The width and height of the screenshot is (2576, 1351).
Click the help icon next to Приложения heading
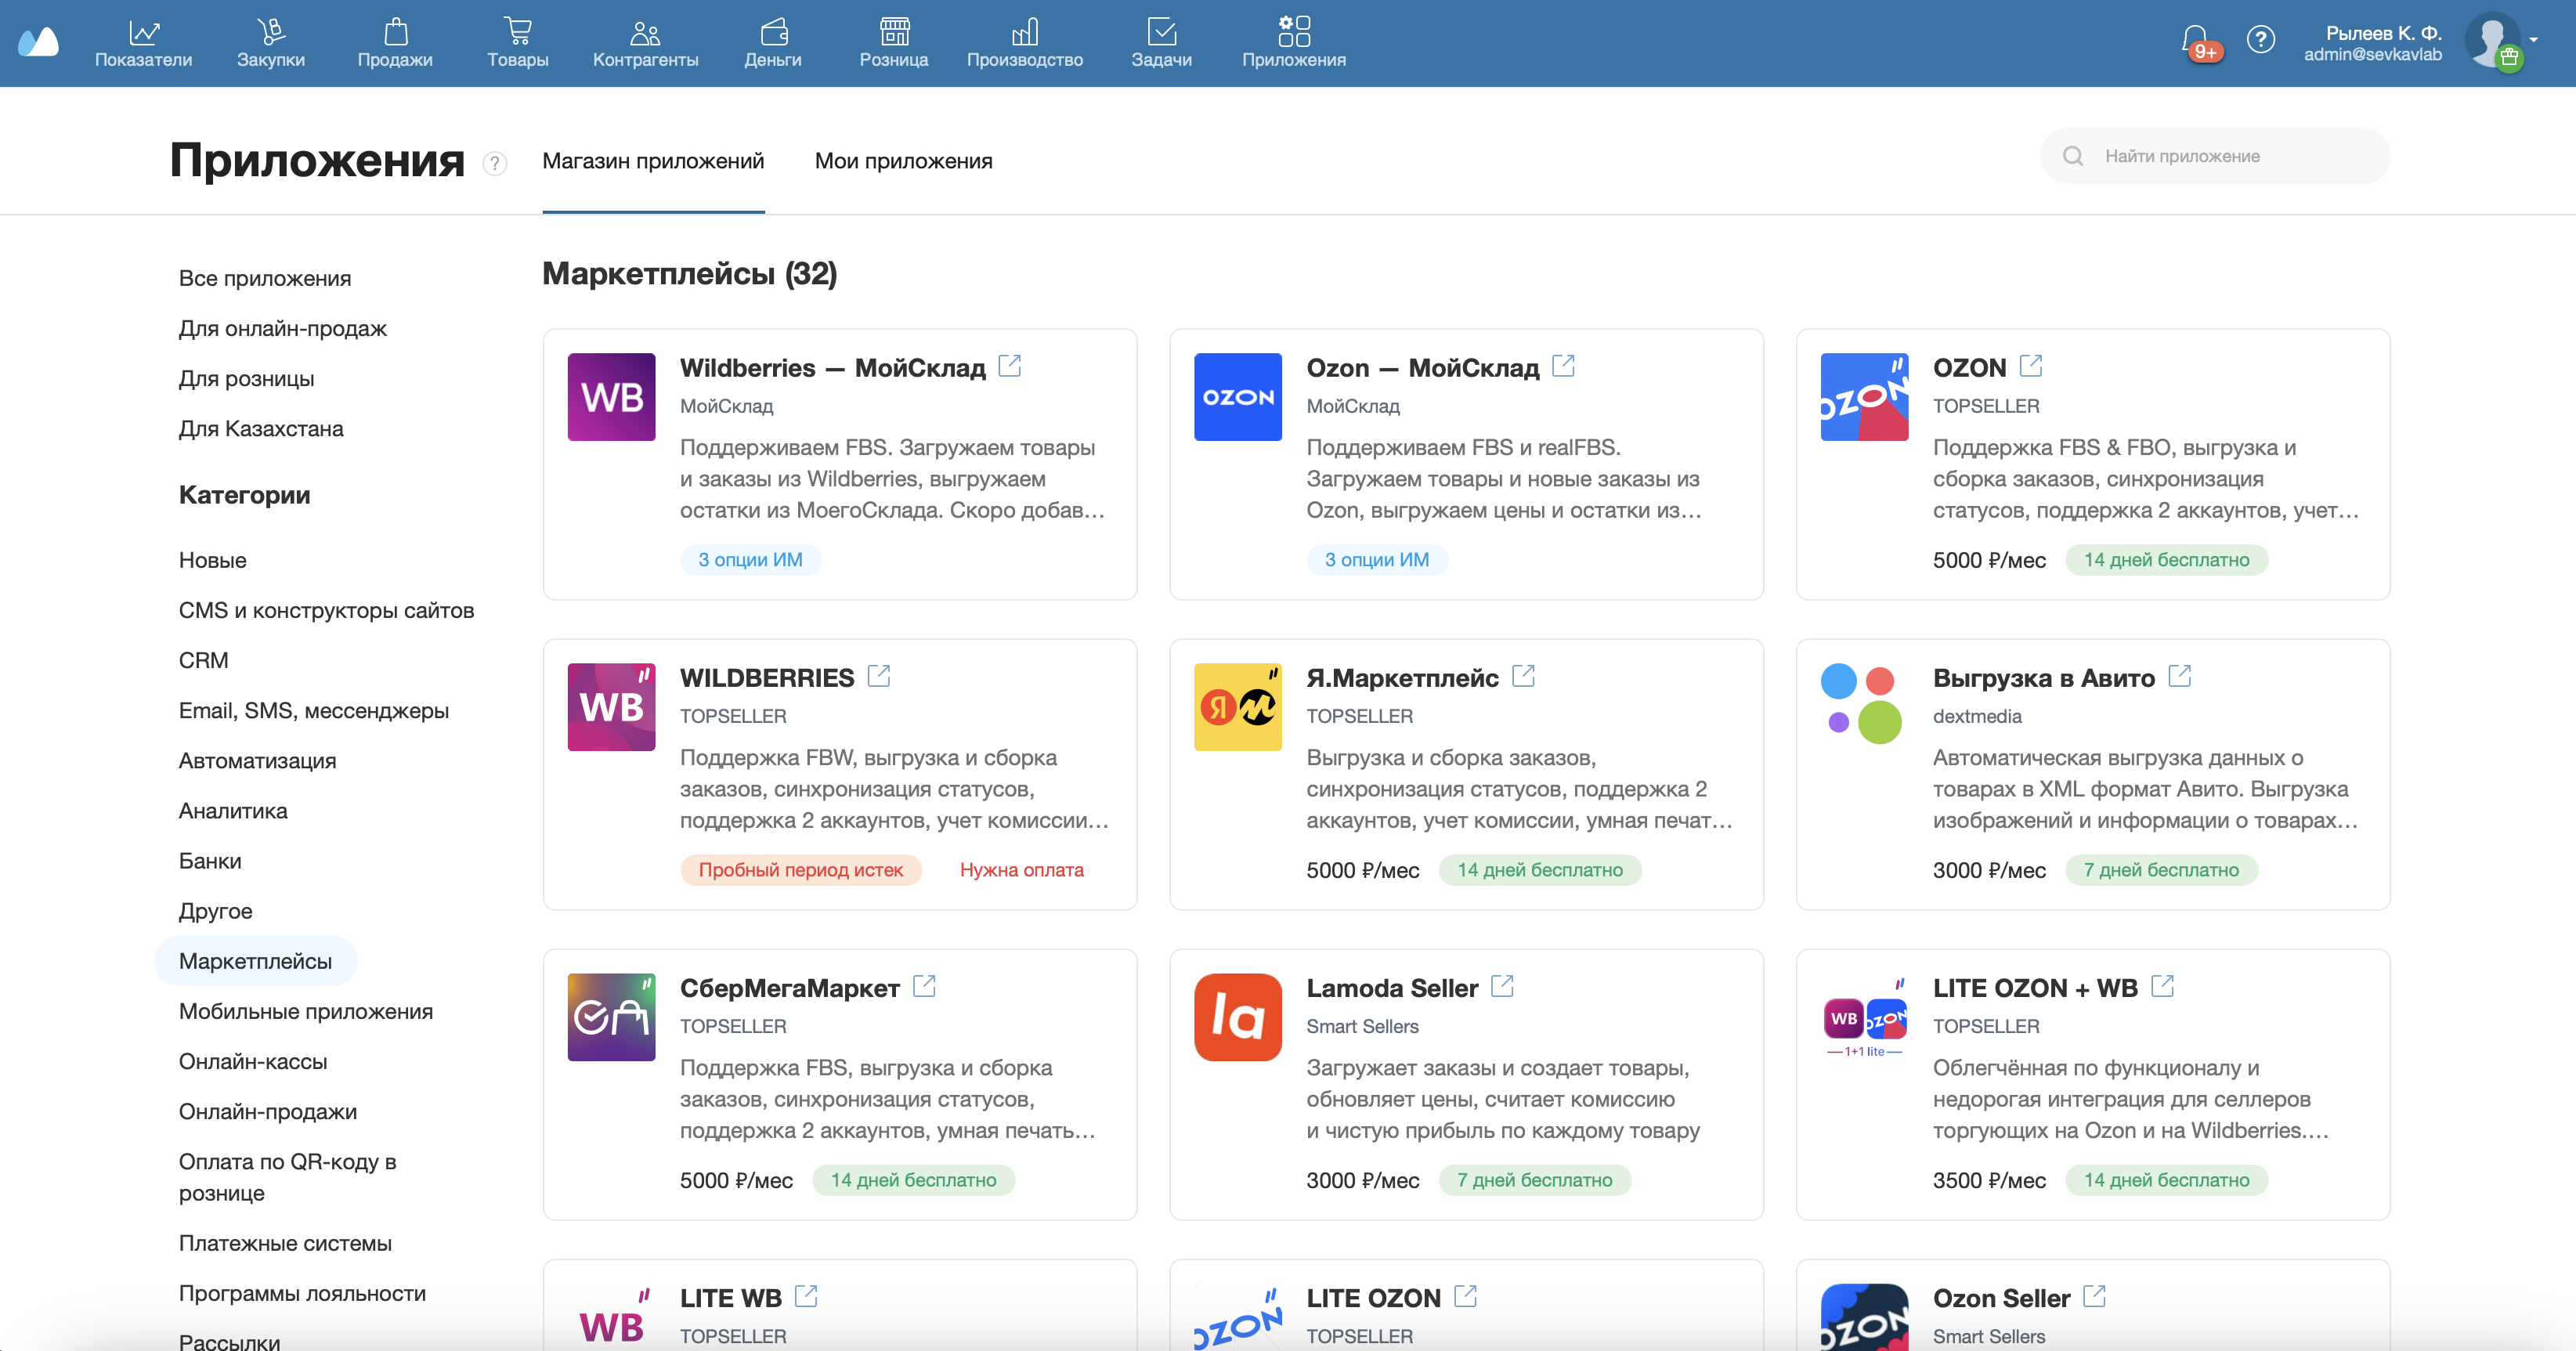coord(495,163)
